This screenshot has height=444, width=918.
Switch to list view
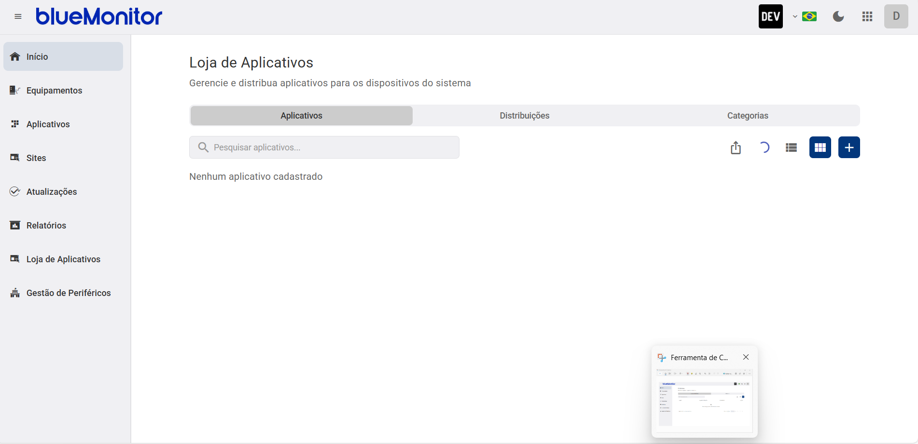tap(791, 148)
